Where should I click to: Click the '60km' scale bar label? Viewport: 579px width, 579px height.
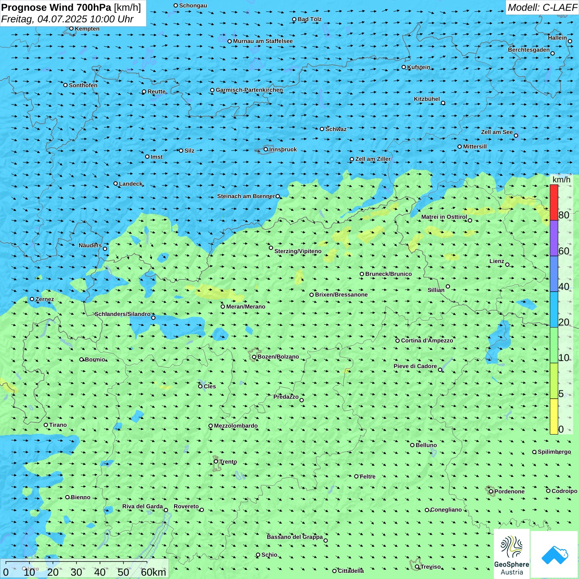pos(153,572)
